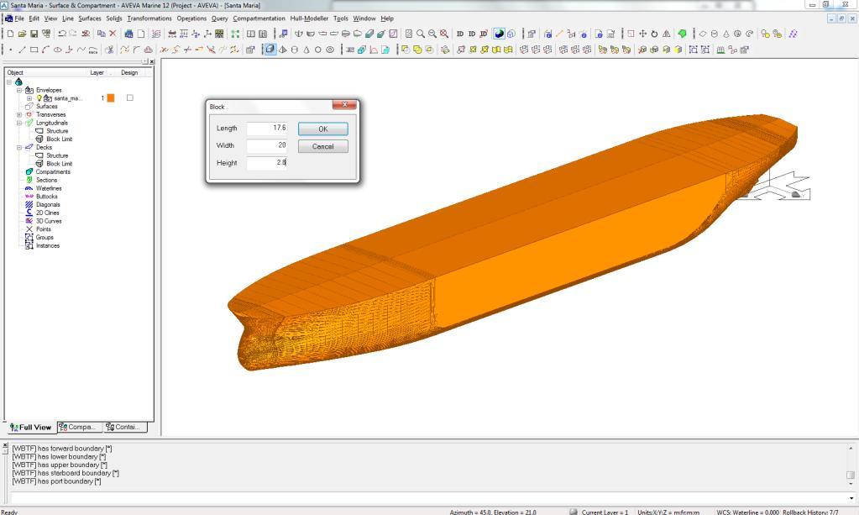Select Structure under Decks
Viewport: 859px width, 515px height.
[57, 155]
